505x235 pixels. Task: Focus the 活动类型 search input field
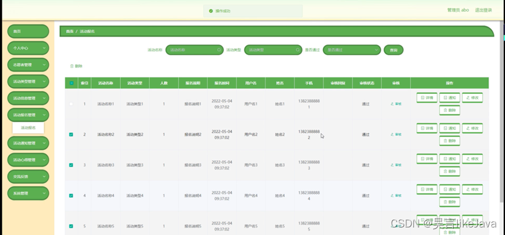(x=273, y=50)
